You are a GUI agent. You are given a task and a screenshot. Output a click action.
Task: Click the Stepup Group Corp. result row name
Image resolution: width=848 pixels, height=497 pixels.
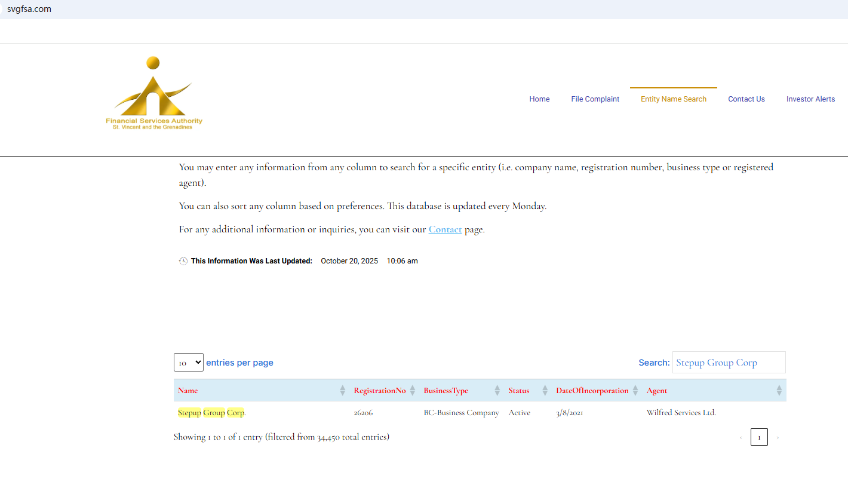click(x=211, y=413)
